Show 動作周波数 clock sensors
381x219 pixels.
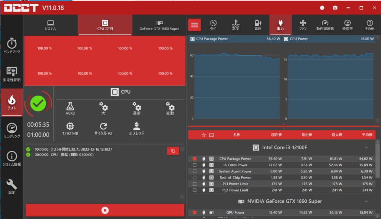325,25
